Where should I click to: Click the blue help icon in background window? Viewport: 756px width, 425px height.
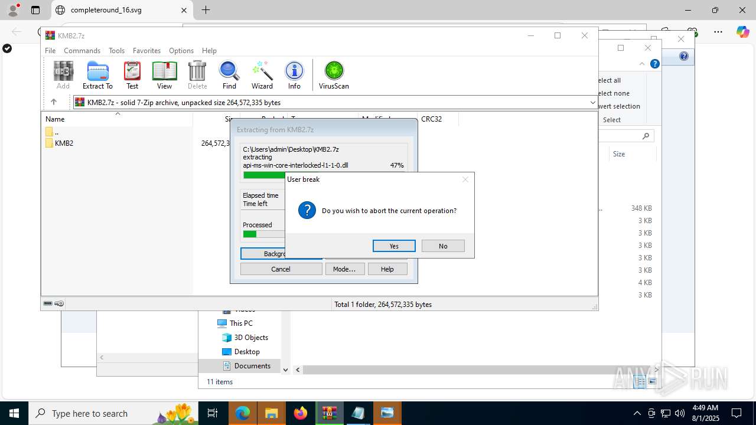click(x=683, y=57)
